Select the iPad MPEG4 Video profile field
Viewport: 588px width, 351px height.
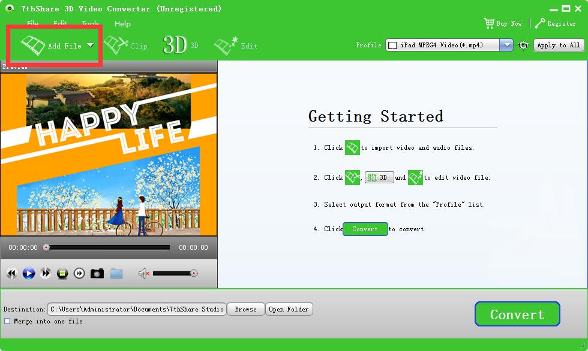pos(443,46)
